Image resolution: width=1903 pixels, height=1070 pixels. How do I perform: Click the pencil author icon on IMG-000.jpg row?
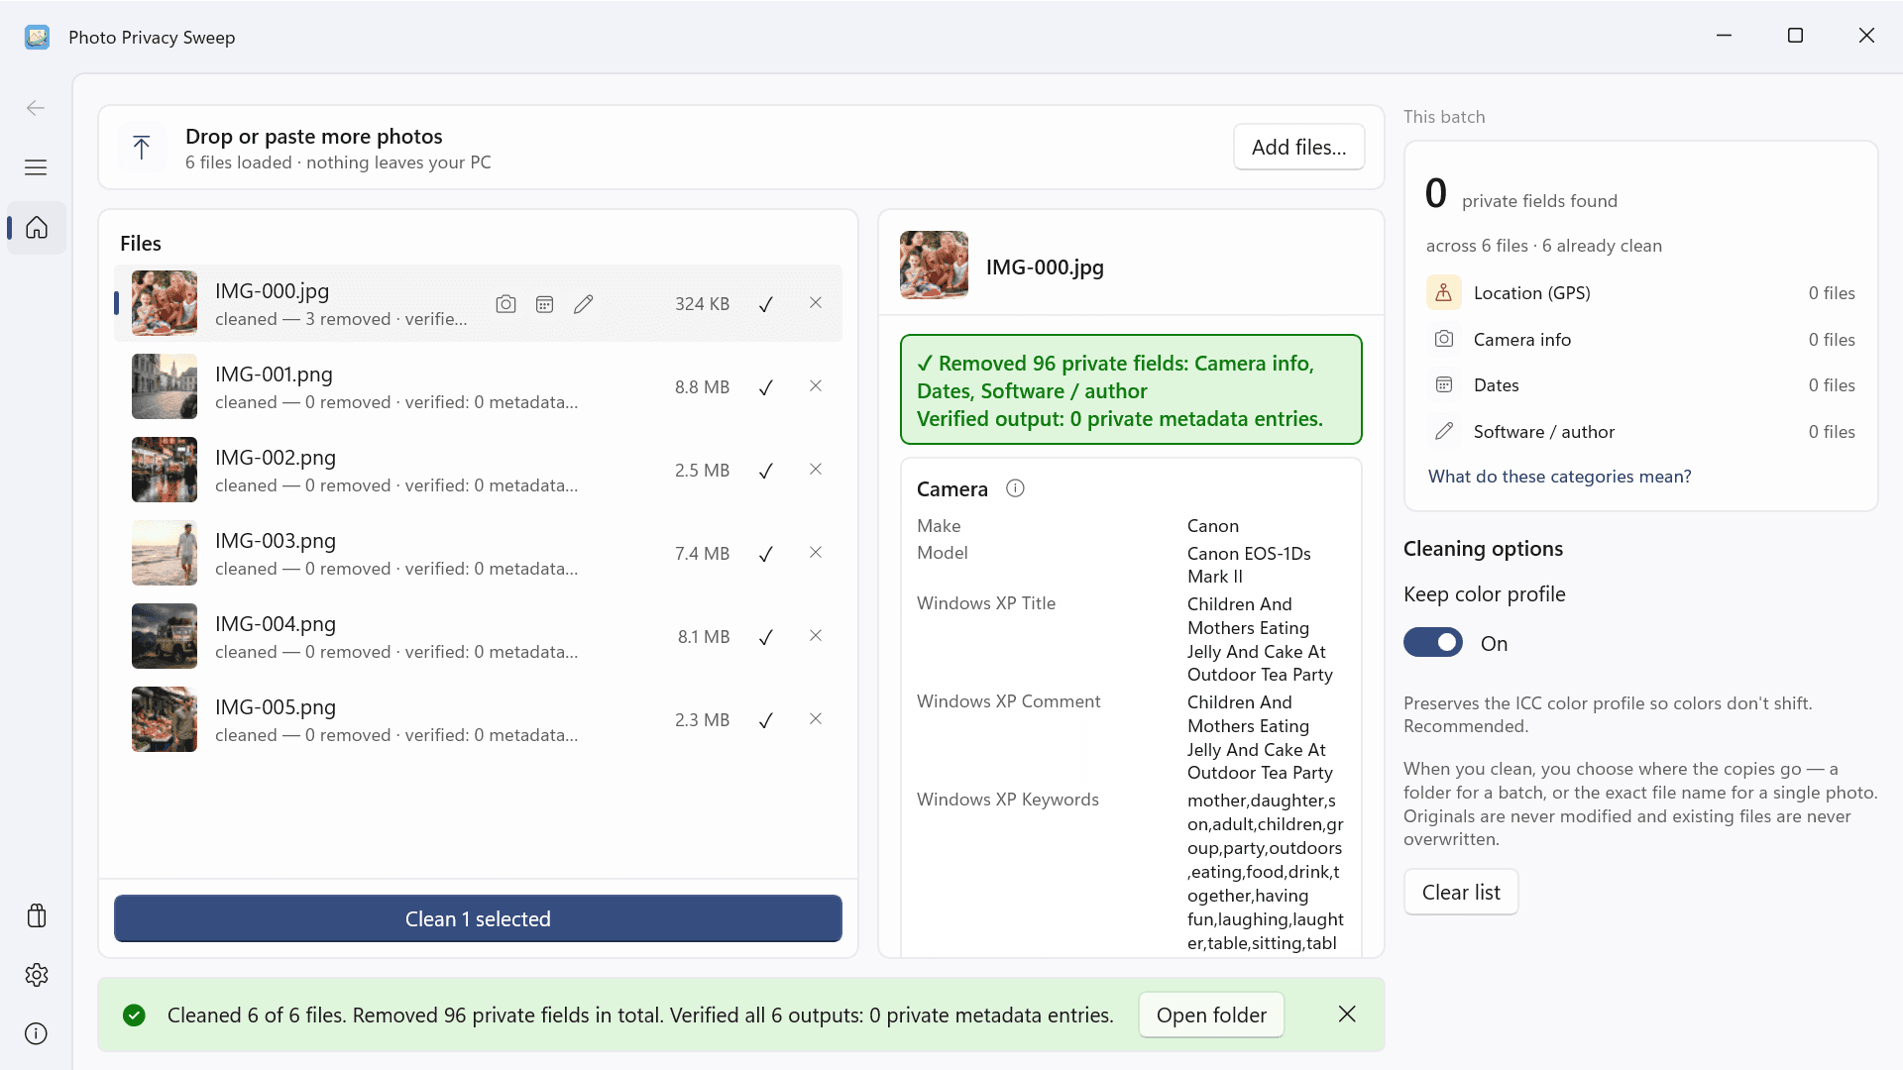pos(583,304)
